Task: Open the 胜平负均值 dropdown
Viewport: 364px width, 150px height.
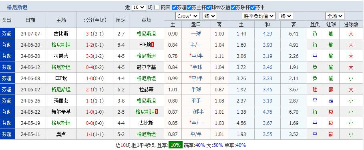Action: click(259, 16)
